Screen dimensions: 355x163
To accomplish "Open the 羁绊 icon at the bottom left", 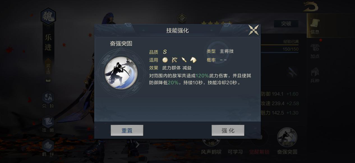I will click(48, 148).
